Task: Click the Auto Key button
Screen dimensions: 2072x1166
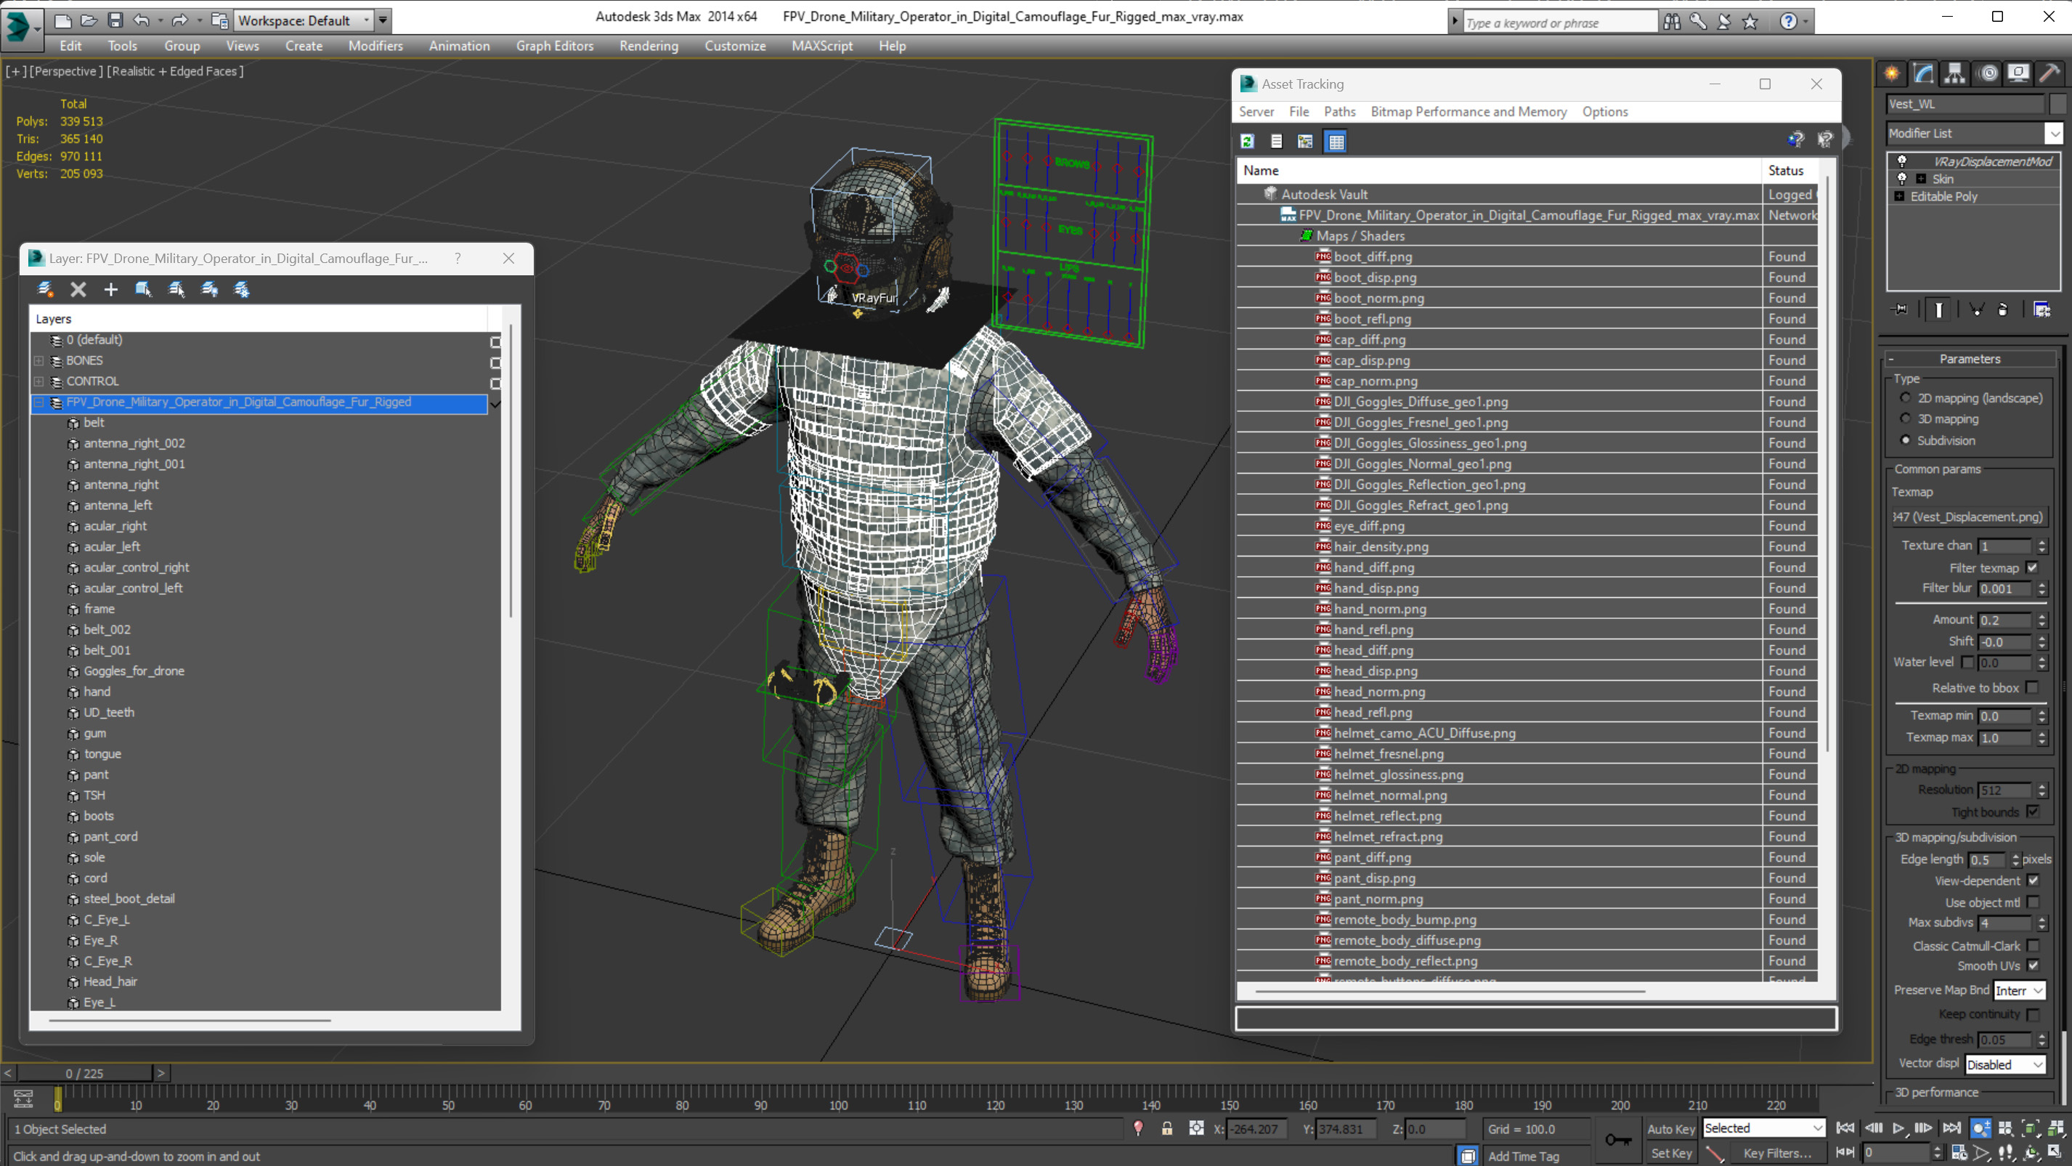Action: pos(1670,1128)
